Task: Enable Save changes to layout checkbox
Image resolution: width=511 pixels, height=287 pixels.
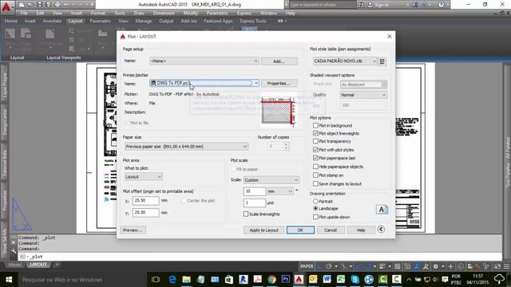Action: pos(315,184)
